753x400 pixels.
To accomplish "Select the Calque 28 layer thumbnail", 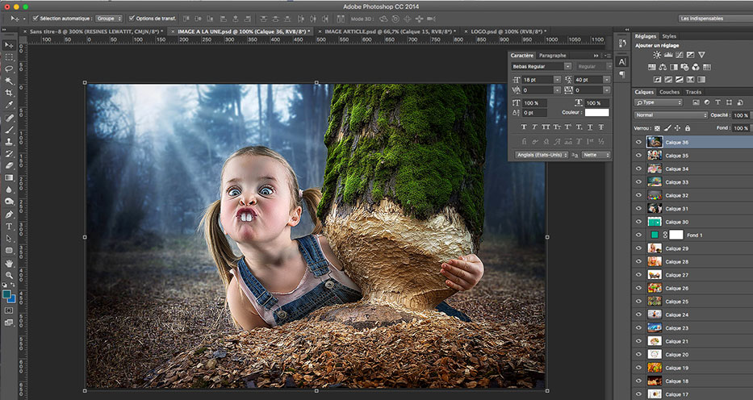I will 655,261.
